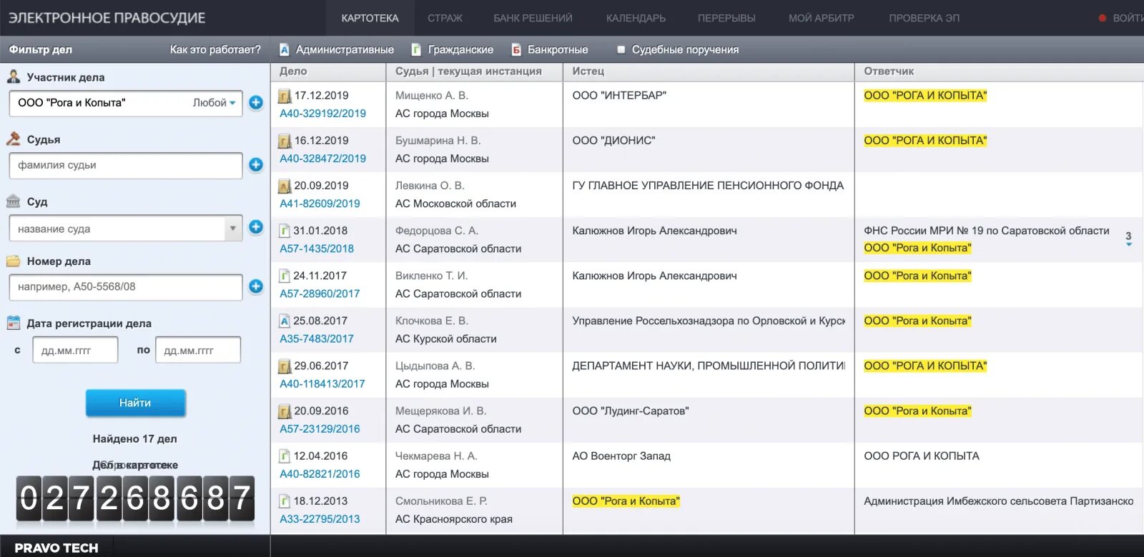
Task: Click the Войти login link
Action: [1128, 18]
